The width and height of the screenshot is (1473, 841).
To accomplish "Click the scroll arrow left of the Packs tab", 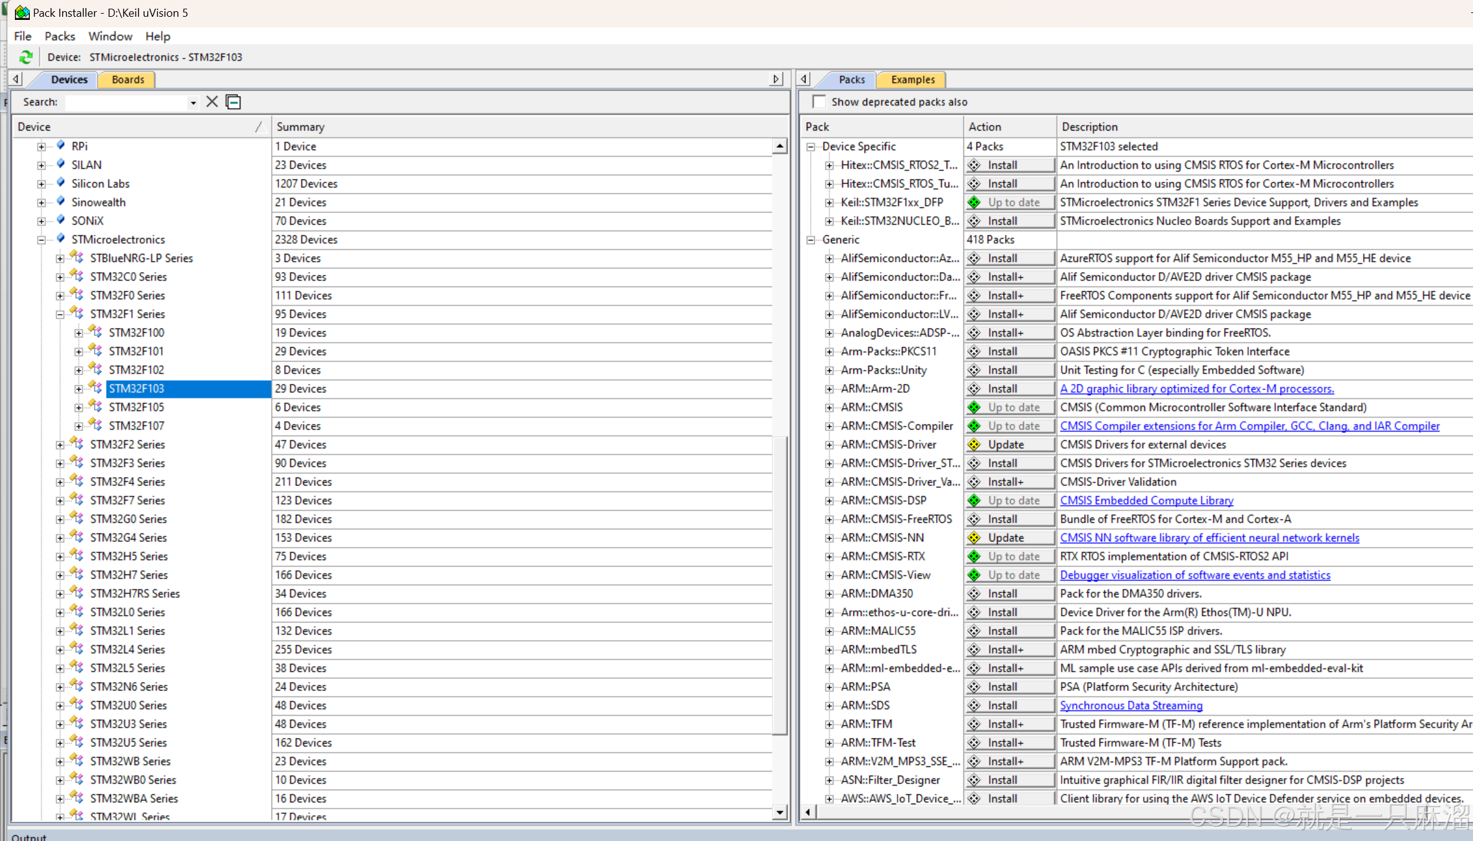I will click(x=803, y=79).
